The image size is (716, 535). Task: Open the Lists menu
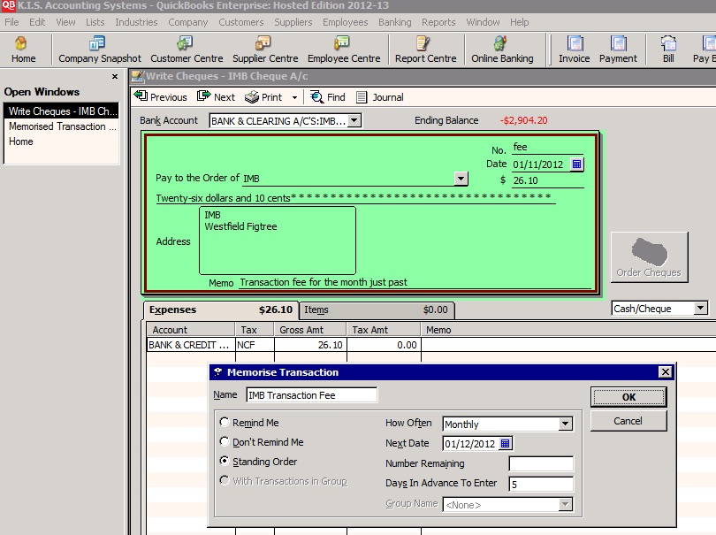coord(95,22)
